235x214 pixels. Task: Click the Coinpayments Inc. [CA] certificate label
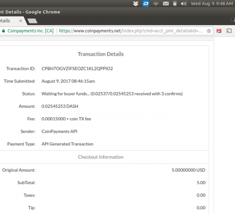(x=30, y=31)
